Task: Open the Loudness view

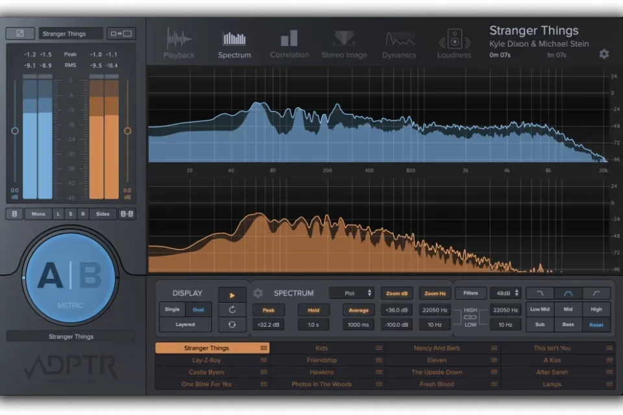Action: (x=454, y=43)
